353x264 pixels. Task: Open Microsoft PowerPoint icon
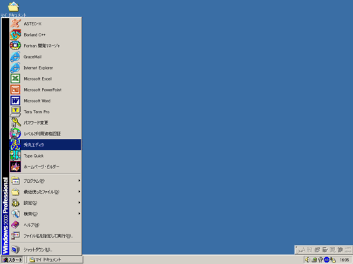click(15, 89)
